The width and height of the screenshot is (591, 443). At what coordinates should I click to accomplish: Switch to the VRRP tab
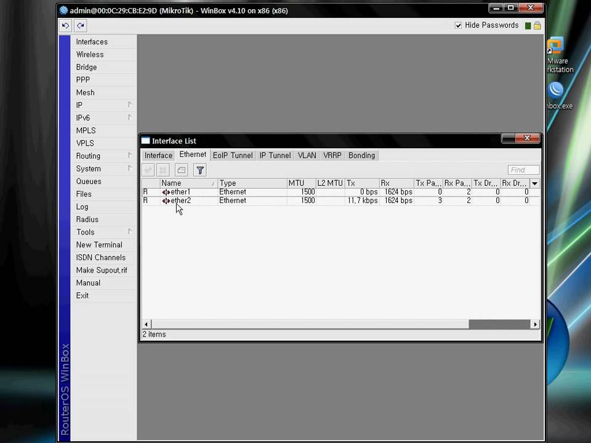[x=332, y=156]
